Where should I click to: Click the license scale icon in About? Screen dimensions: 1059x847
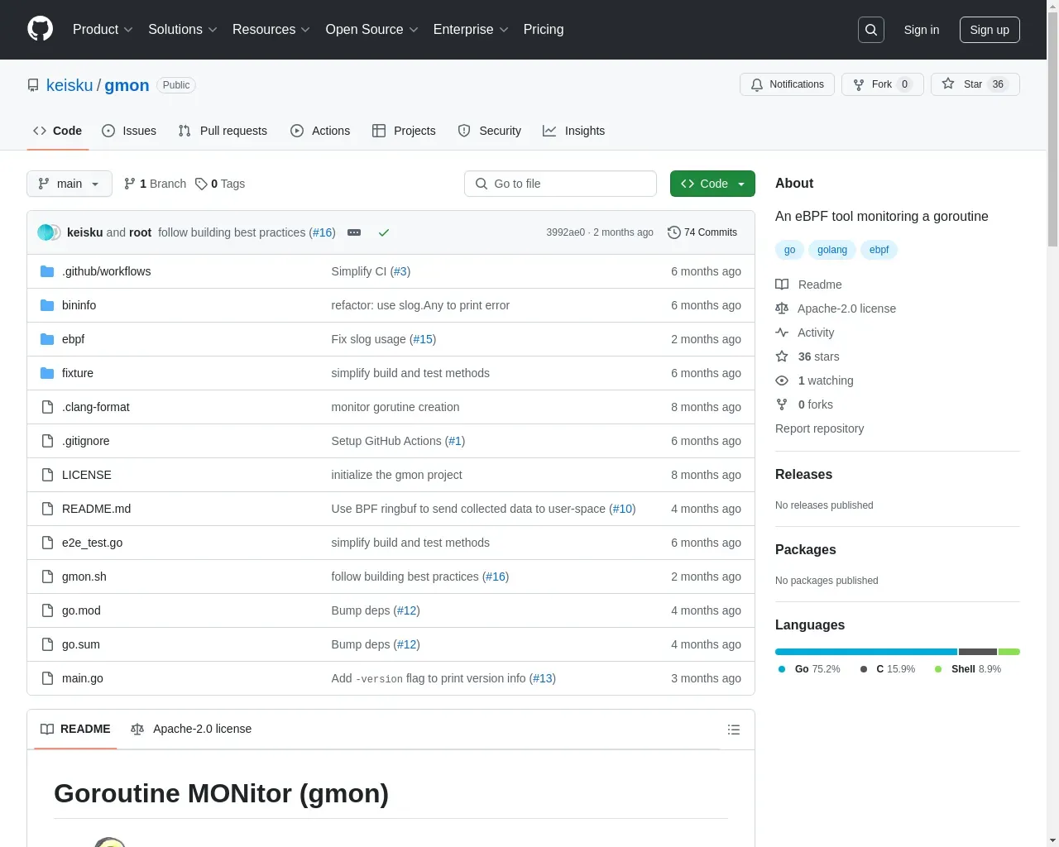(x=782, y=309)
